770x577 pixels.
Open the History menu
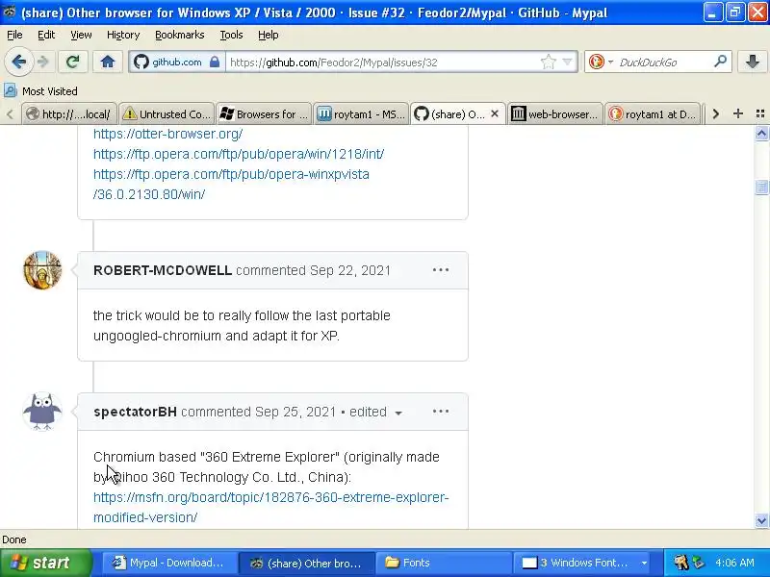[123, 35]
